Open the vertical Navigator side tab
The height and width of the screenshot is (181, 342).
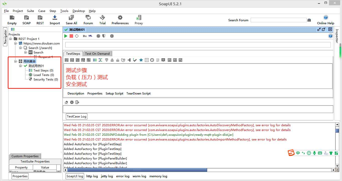5,37
